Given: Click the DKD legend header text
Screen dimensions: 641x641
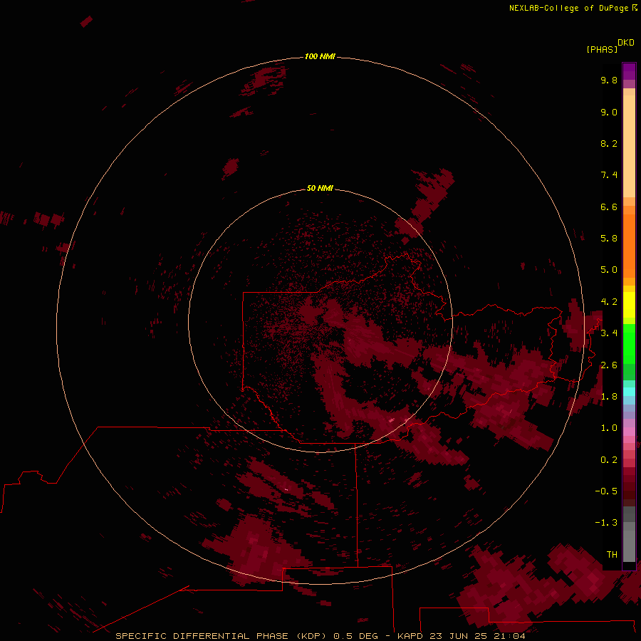Looking at the screenshot, I should [626, 43].
